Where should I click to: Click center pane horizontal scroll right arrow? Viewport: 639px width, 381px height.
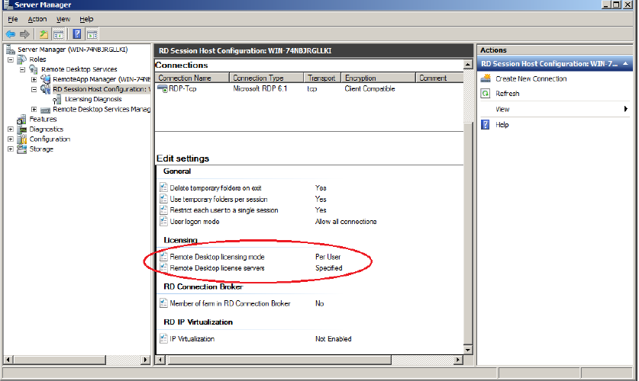(459, 360)
